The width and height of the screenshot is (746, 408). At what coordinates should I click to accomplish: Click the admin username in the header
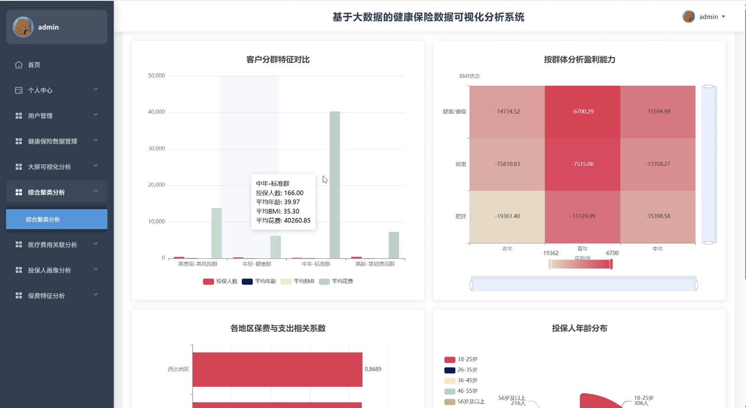coord(708,17)
